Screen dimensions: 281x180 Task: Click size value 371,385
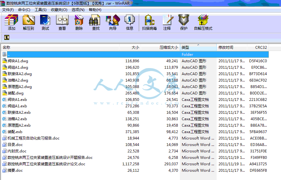132,132
